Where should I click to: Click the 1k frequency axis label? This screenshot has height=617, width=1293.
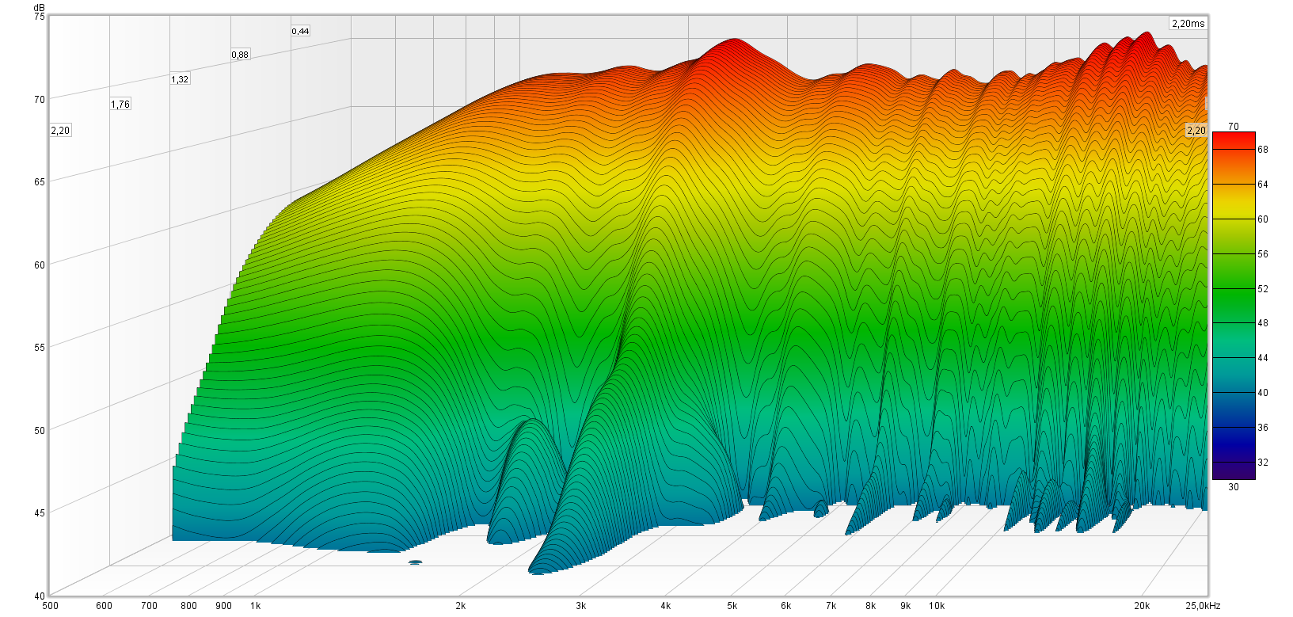[x=256, y=606]
